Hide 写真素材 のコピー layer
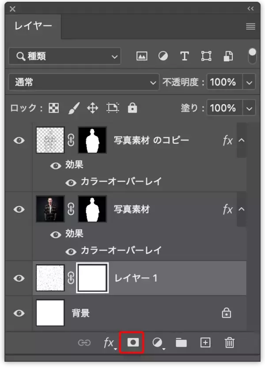 point(19,140)
